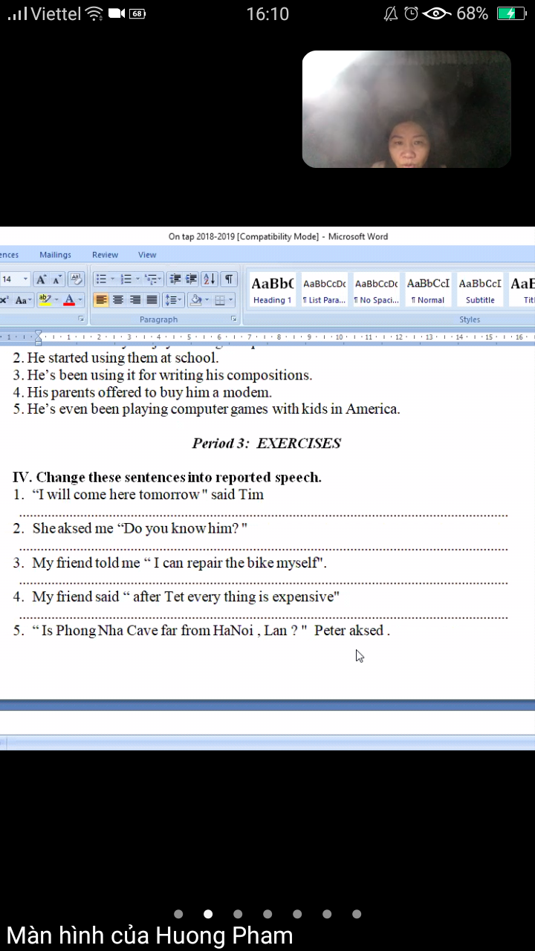This screenshot has width=535, height=951.
Task: Increase the paragraph indent
Action: click(192, 279)
